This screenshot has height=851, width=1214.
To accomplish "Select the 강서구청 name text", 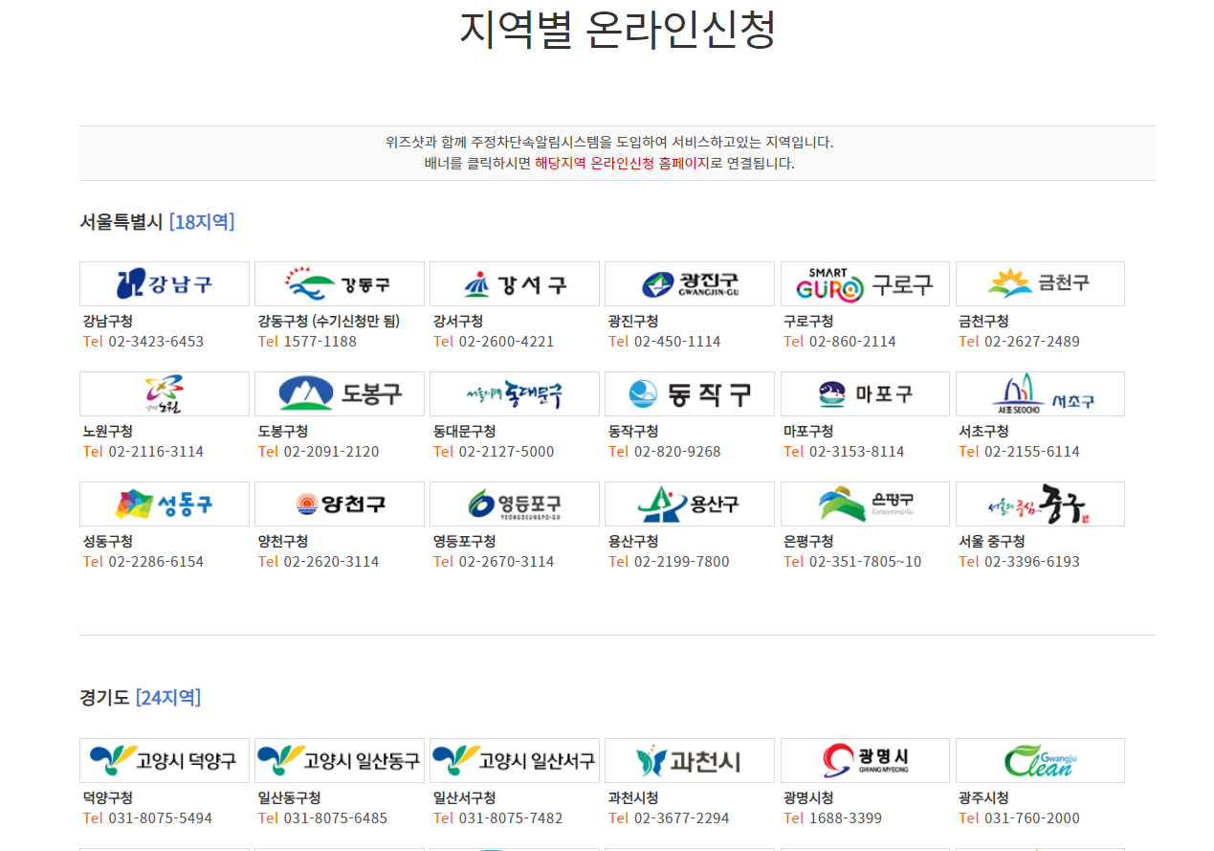I will [x=458, y=321].
